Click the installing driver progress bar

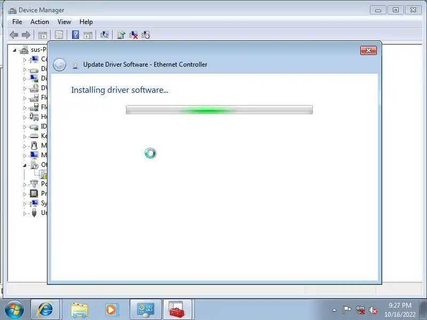click(x=219, y=110)
